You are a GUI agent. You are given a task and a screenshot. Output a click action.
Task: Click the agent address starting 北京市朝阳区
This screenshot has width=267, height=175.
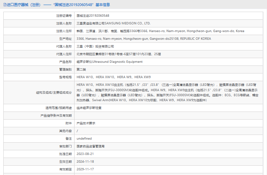[x=119, y=54]
